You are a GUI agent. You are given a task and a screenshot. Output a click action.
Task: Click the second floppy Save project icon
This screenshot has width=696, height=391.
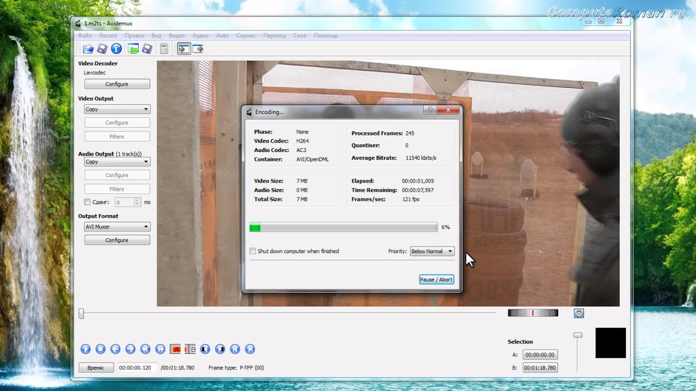tap(147, 49)
